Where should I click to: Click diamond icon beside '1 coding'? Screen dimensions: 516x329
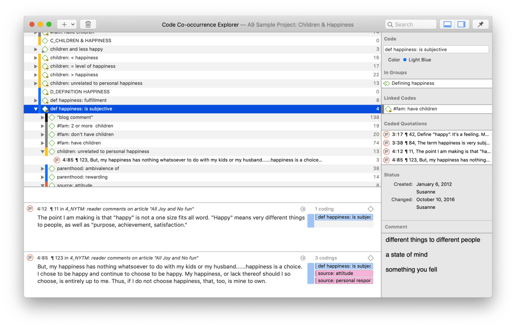coord(371,209)
